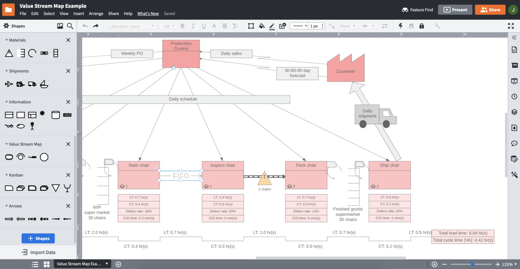The image size is (520, 269).
Task: Open the shape search magnifier icon
Action: pos(70,26)
